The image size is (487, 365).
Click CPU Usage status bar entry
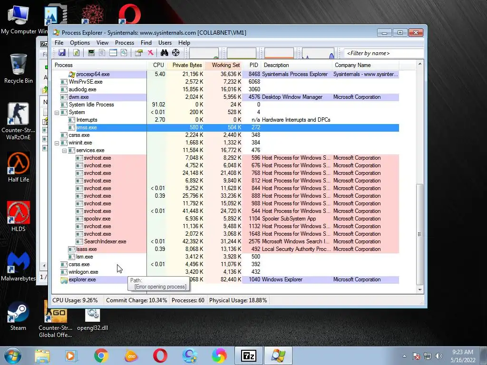click(75, 300)
